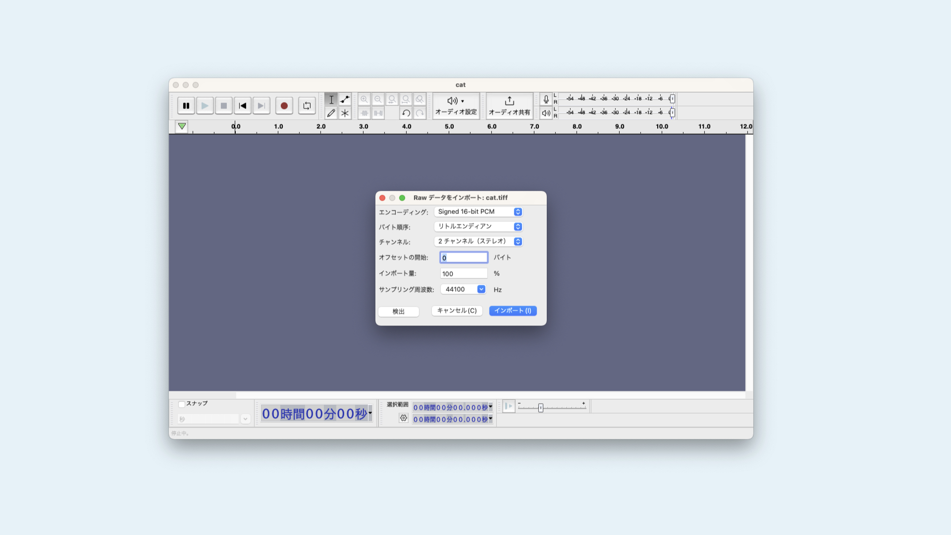Open the selection range settings gear

(x=404, y=418)
